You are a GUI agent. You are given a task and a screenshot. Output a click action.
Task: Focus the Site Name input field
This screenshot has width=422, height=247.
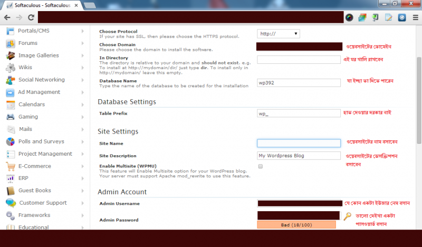tap(299, 144)
